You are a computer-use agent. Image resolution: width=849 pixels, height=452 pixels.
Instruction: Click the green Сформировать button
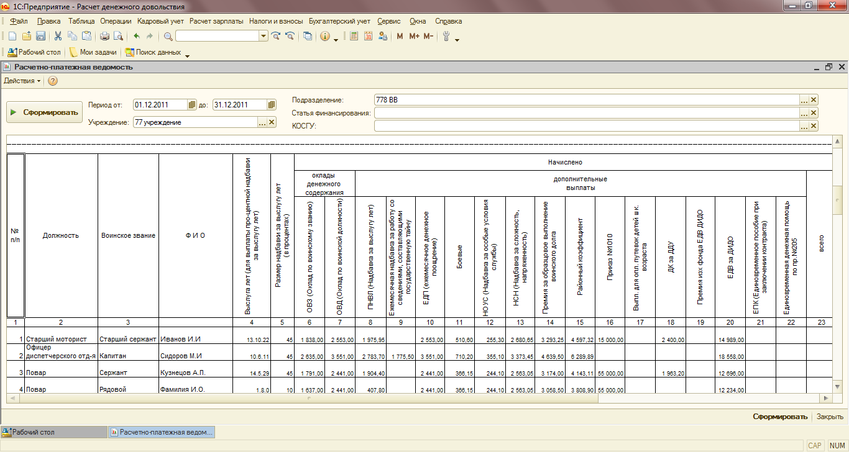tap(45, 112)
